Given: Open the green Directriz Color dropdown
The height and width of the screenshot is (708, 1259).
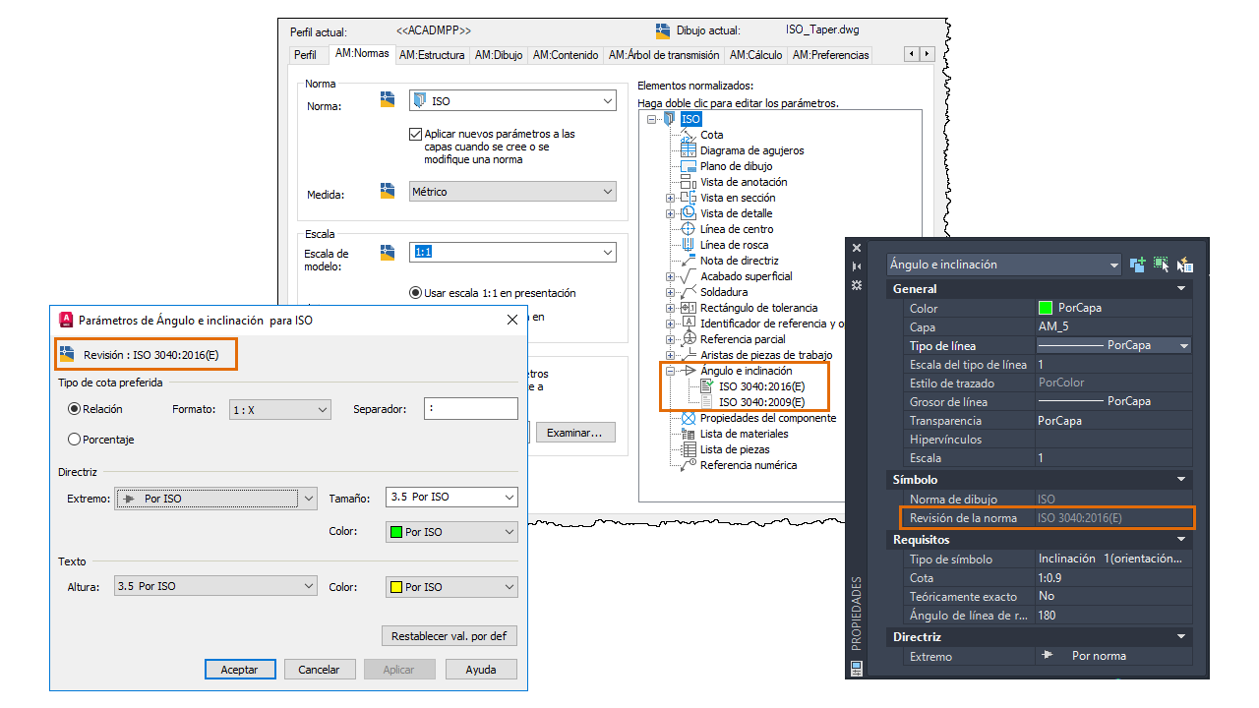Looking at the screenshot, I should (x=451, y=532).
